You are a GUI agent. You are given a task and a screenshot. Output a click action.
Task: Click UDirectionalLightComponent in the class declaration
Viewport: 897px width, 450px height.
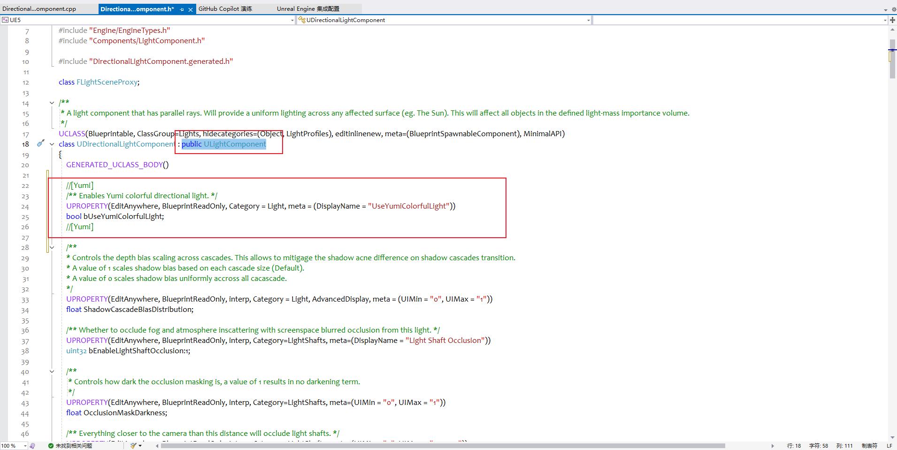point(126,144)
